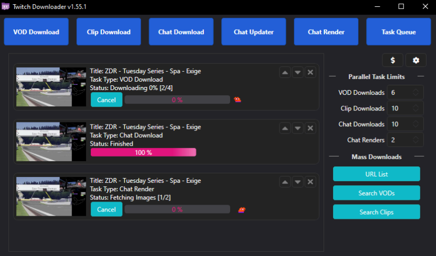The image size is (436, 256).
Task: Click the Mass Downloads heading
Action: coord(377,157)
